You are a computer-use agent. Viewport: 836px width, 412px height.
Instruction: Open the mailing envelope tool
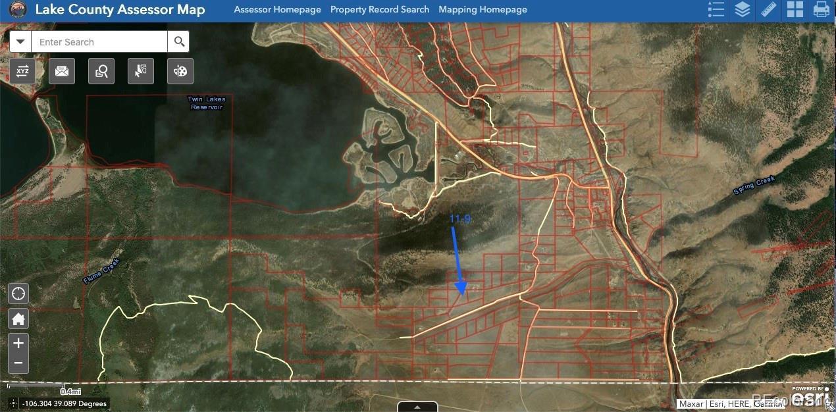pos(62,71)
